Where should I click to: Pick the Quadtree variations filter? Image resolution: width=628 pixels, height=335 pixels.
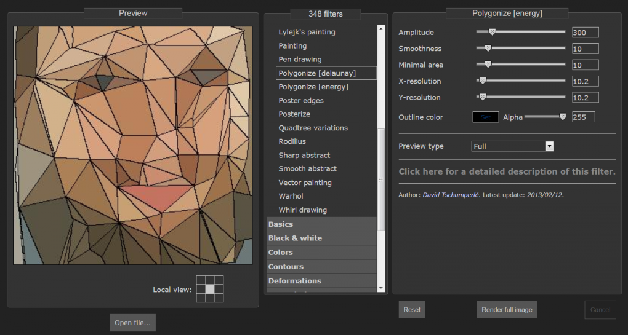[x=313, y=128]
